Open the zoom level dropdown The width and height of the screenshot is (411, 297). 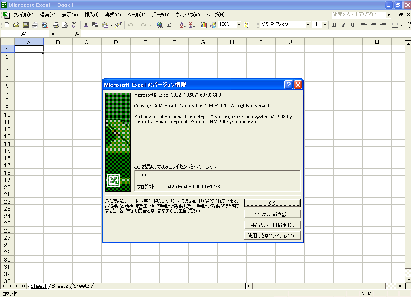click(x=238, y=25)
